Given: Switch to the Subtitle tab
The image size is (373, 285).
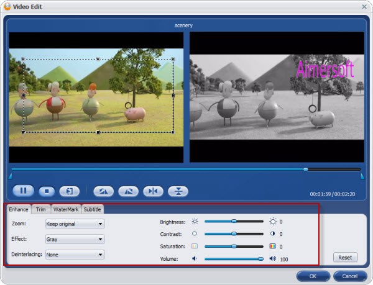Looking at the screenshot, I should click(x=92, y=209).
